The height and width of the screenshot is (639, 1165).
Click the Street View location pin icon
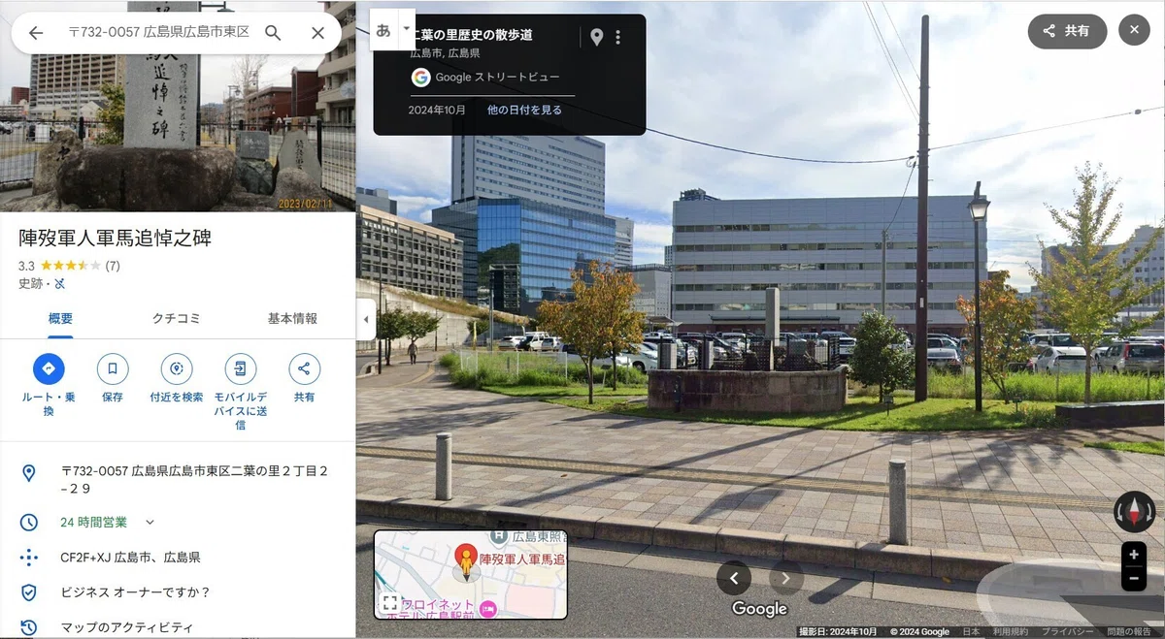(x=596, y=38)
